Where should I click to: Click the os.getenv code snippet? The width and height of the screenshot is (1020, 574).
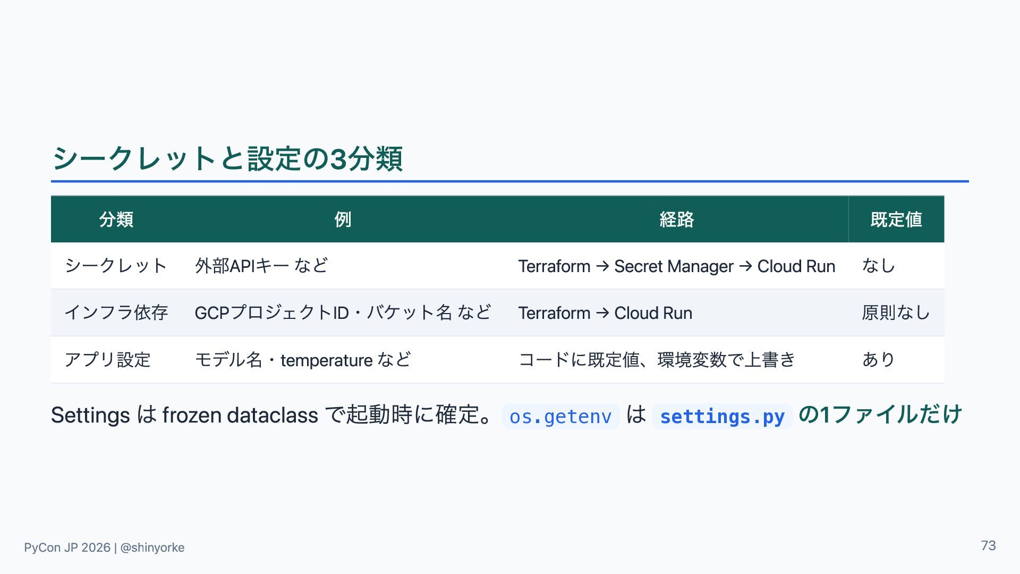(x=560, y=416)
